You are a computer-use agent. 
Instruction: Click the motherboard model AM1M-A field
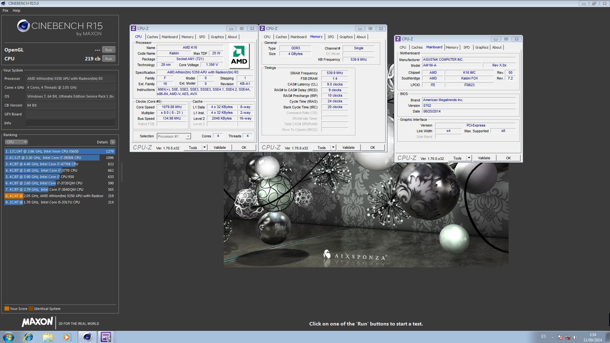click(x=452, y=65)
